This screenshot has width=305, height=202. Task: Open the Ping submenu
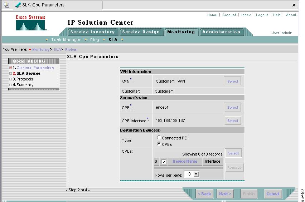click(95, 40)
